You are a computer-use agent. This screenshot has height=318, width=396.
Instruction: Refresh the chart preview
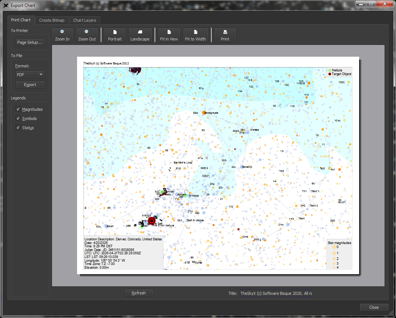pos(139,293)
